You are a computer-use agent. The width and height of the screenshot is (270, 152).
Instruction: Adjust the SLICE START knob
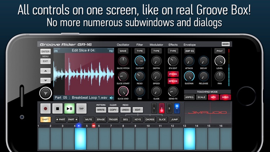tap(123, 76)
